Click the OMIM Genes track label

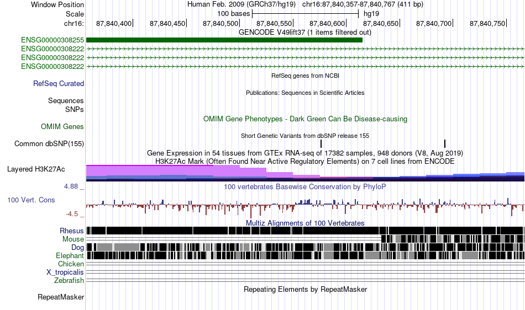62,127
